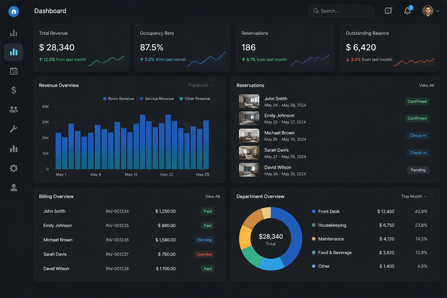Toggle the Room Revenue legend swatch

tap(105, 99)
